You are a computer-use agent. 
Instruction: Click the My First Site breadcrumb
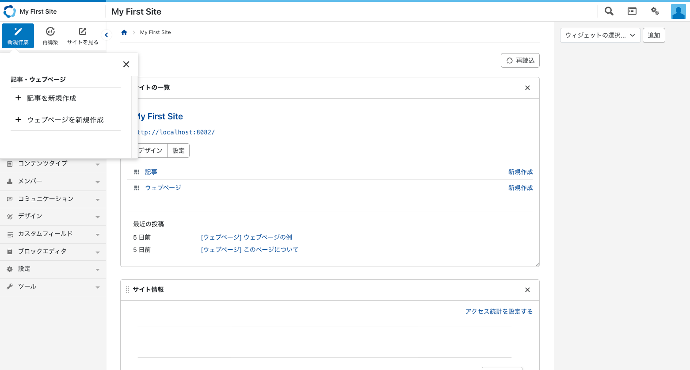pos(155,32)
